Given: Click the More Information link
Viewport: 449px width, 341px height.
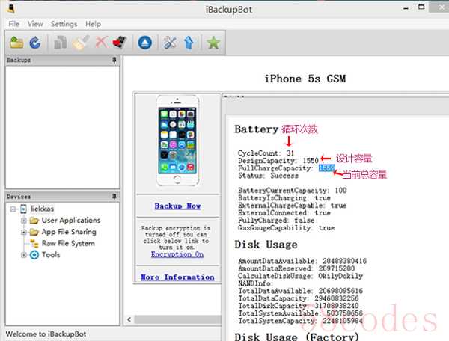Looking at the screenshot, I should 177,277.
